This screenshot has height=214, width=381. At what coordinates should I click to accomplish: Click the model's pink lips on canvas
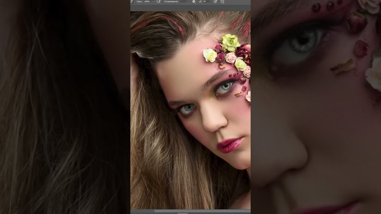230,145
